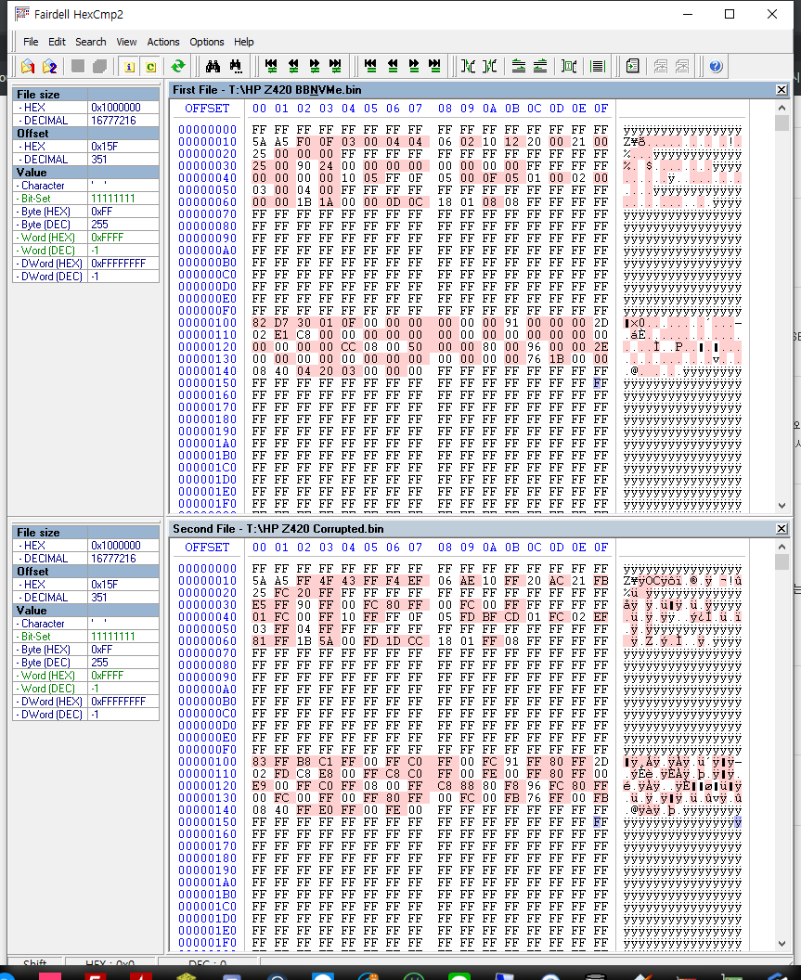Click the green refresh arrows icon
The image size is (801, 980).
[178, 66]
